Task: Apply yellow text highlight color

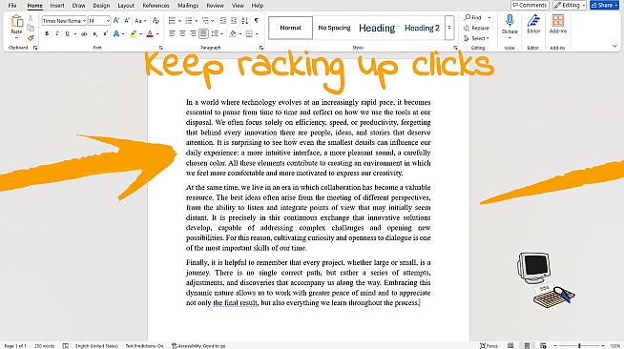Action: click(134, 33)
